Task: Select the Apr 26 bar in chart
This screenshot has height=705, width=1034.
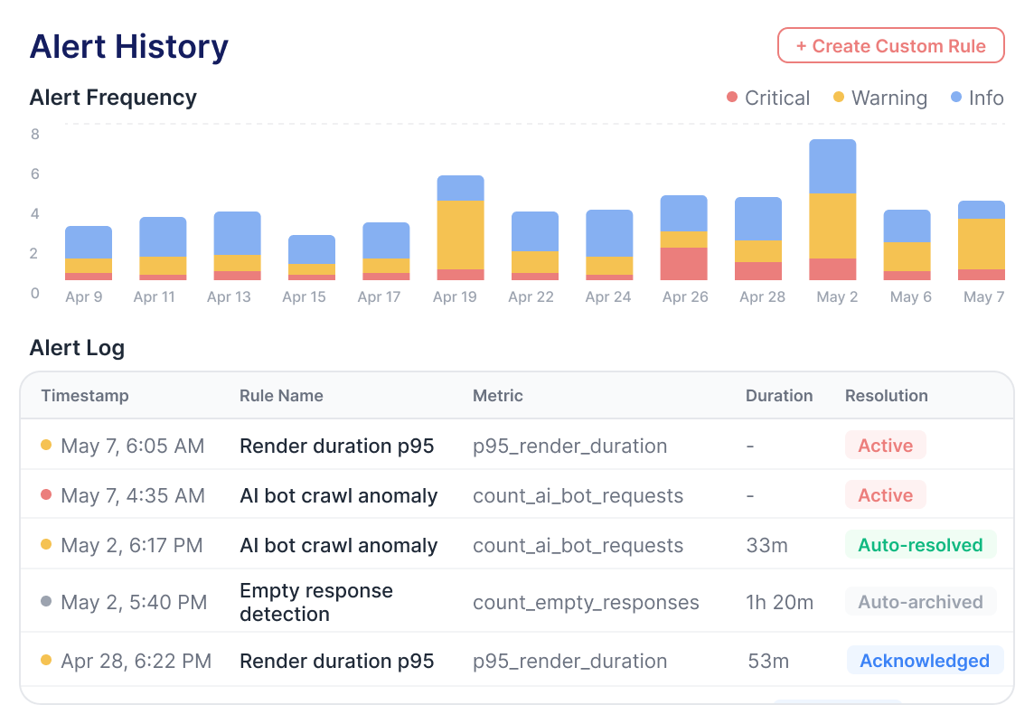Action: (x=684, y=238)
